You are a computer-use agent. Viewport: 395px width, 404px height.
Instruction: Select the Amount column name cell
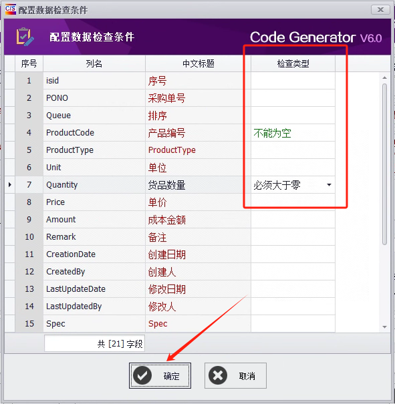coord(94,220)
